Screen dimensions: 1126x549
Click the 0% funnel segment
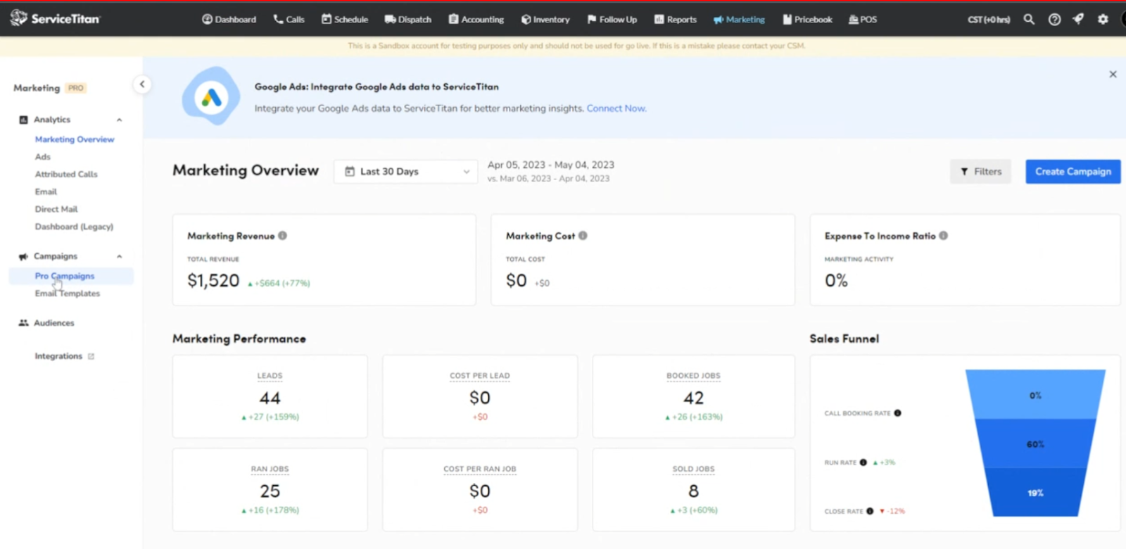click(x=1035, y=395)
